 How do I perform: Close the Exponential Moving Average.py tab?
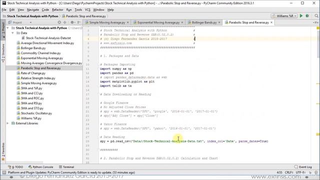point(182,22)
